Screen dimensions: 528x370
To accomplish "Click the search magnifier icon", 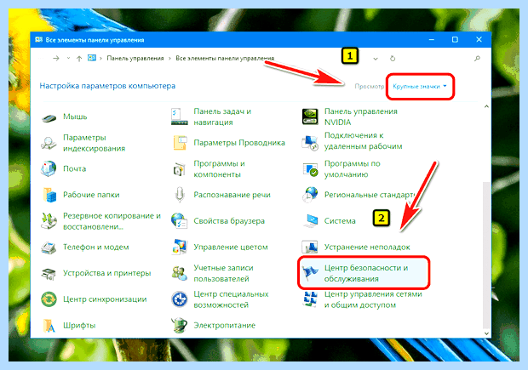I will point(477,59).
